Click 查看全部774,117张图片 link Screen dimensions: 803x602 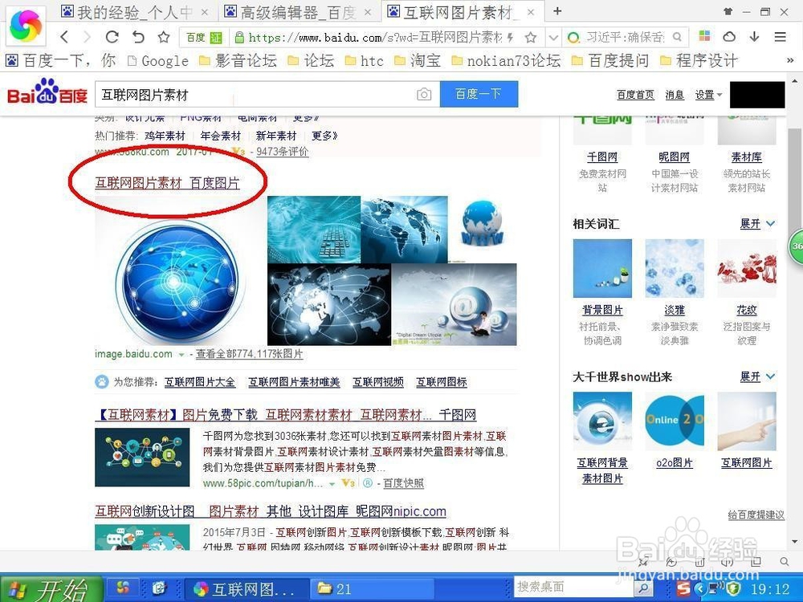tap(250, 354)
